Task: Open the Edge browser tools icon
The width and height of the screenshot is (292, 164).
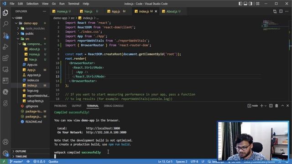Action: 5,92
